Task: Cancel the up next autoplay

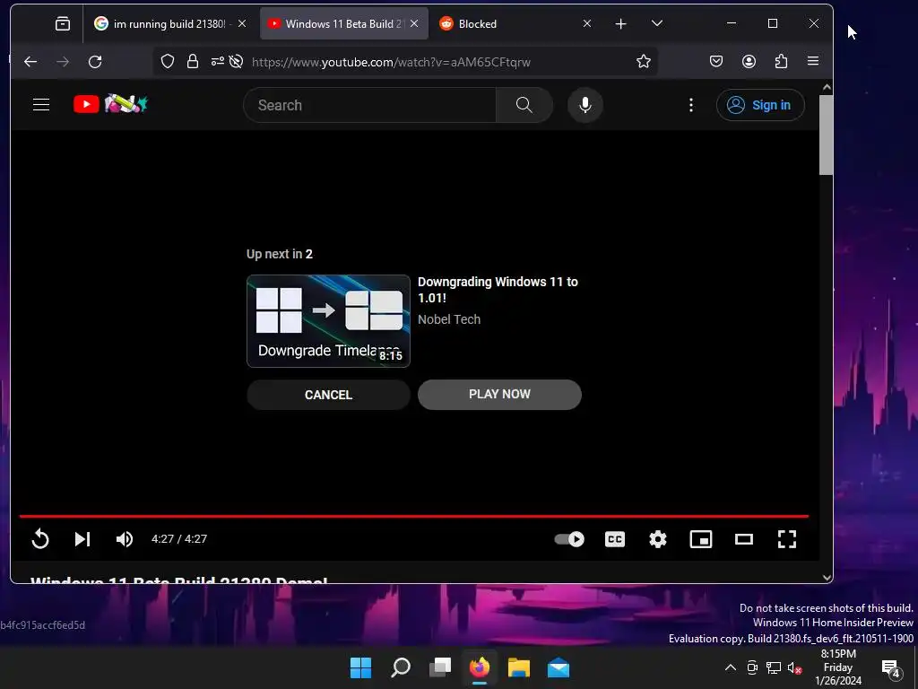Action: (328, 395)
